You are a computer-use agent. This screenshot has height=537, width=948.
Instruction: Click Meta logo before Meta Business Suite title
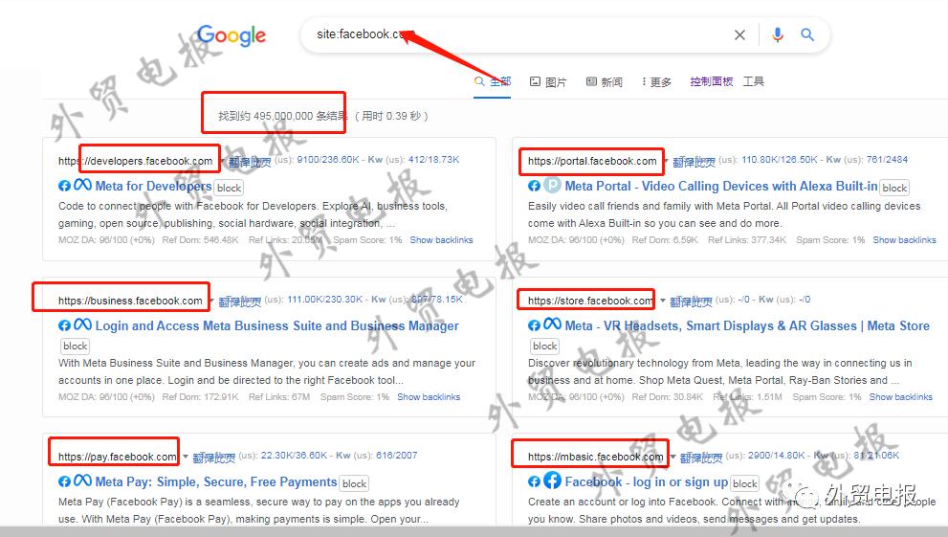[x=83, y=324]
